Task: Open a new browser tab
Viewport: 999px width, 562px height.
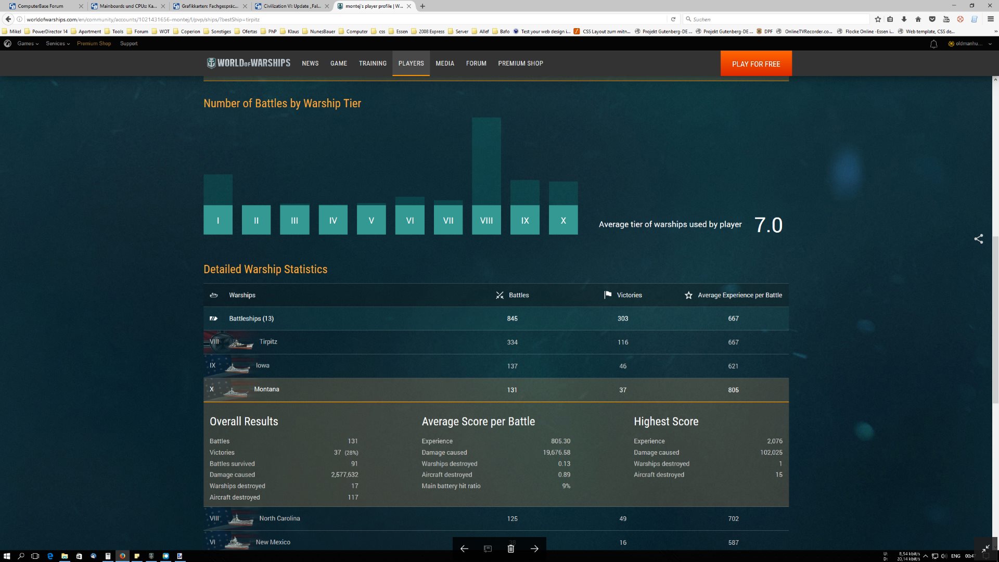Action: click(422, 6)
